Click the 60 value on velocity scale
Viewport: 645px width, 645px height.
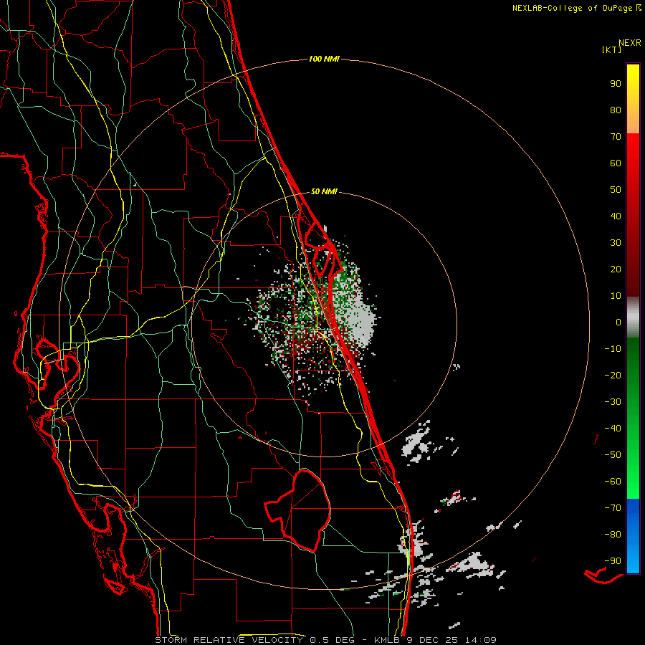coord(616,163)
